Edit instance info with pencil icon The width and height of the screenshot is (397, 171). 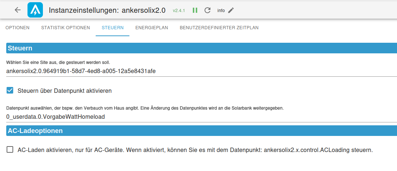coord(231,10)
